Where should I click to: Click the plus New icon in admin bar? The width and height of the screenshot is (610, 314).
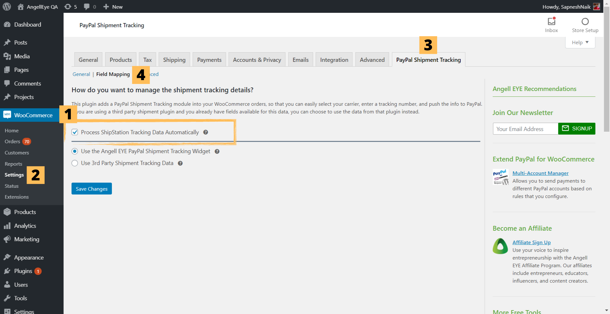106,6
